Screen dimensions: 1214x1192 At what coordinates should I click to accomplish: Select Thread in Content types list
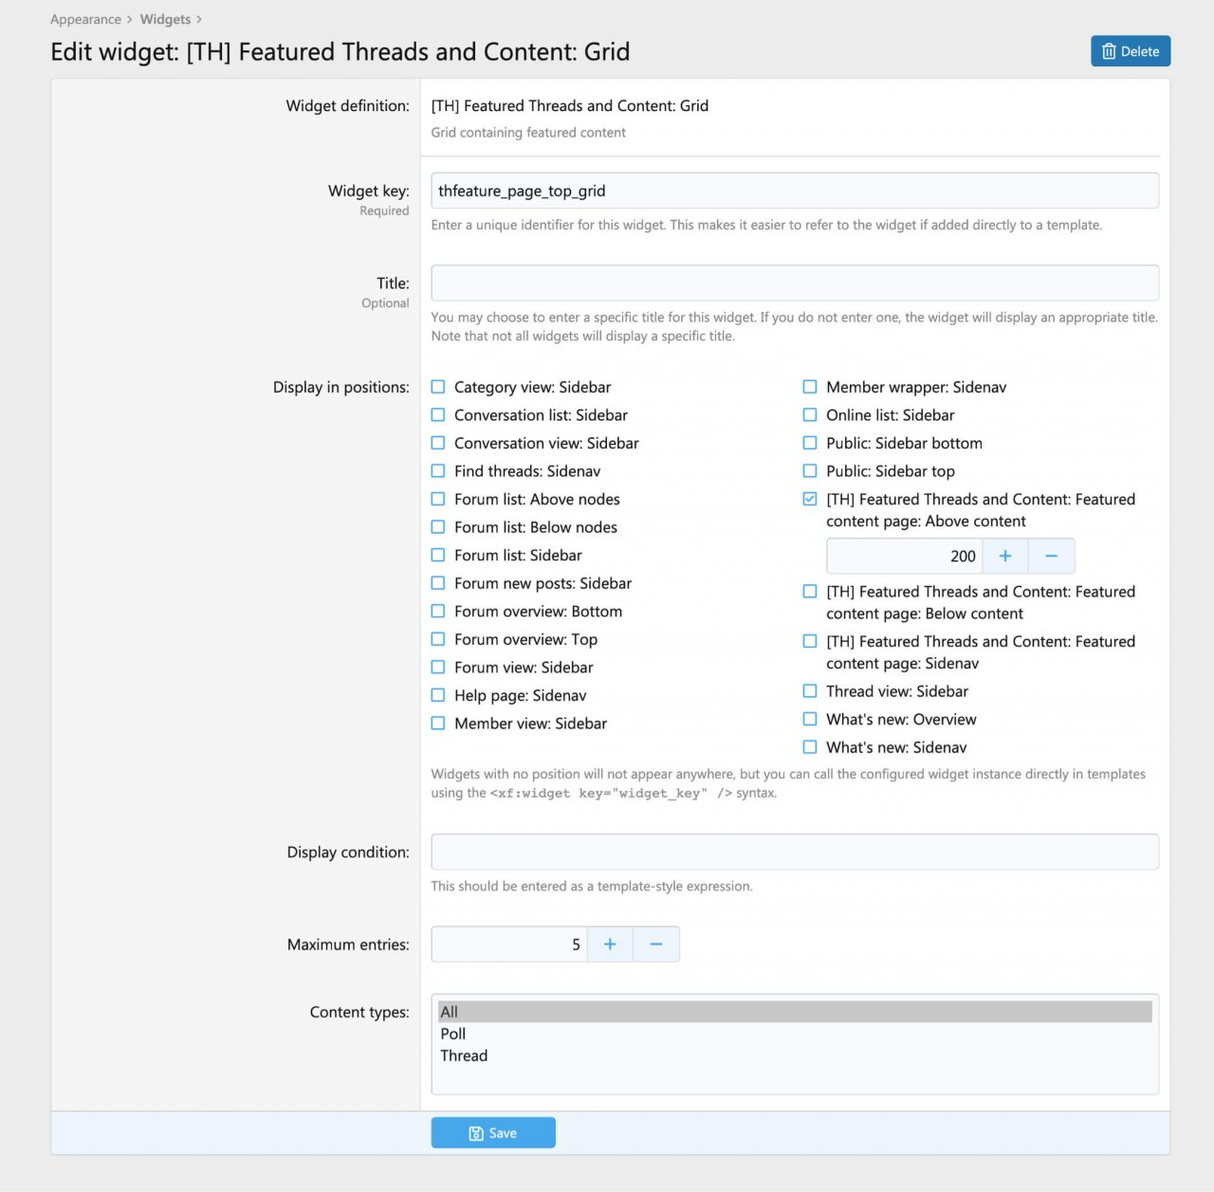464,1055
